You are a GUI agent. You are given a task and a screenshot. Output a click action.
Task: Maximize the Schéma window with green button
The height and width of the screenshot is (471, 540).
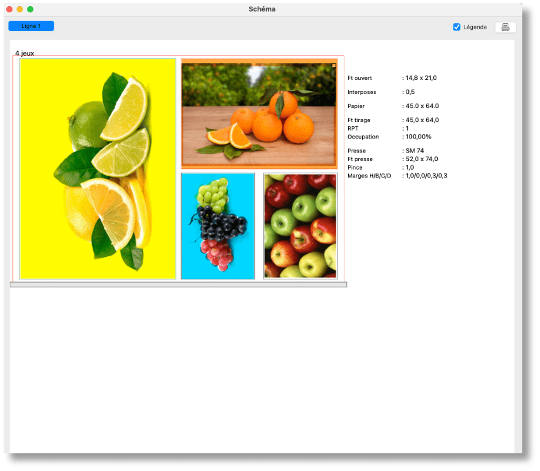coord(30,9)
